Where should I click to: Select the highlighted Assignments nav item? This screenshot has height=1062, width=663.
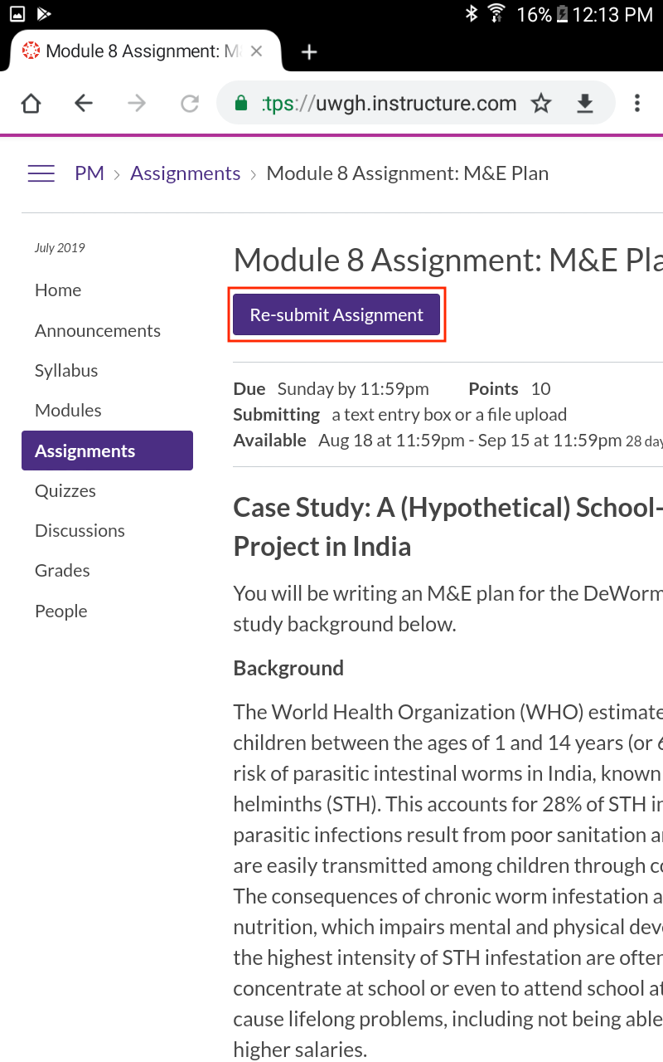pos(107,451)
